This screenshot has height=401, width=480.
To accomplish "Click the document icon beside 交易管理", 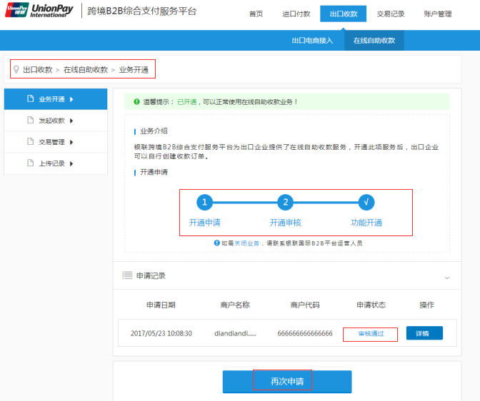I will 30,142.
